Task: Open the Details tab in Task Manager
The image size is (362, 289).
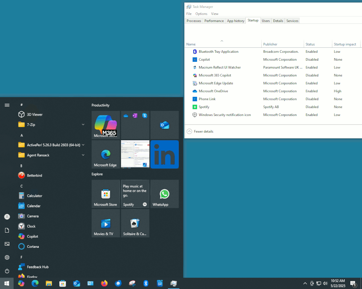Action: (278, 21)
